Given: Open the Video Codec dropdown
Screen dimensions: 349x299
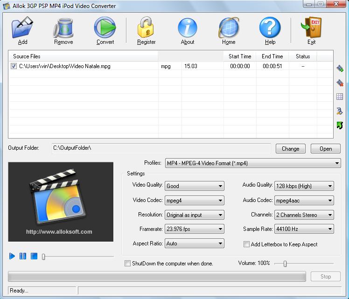Looking at the screenshot, I should pyautogui.click(x=194, y=201).
